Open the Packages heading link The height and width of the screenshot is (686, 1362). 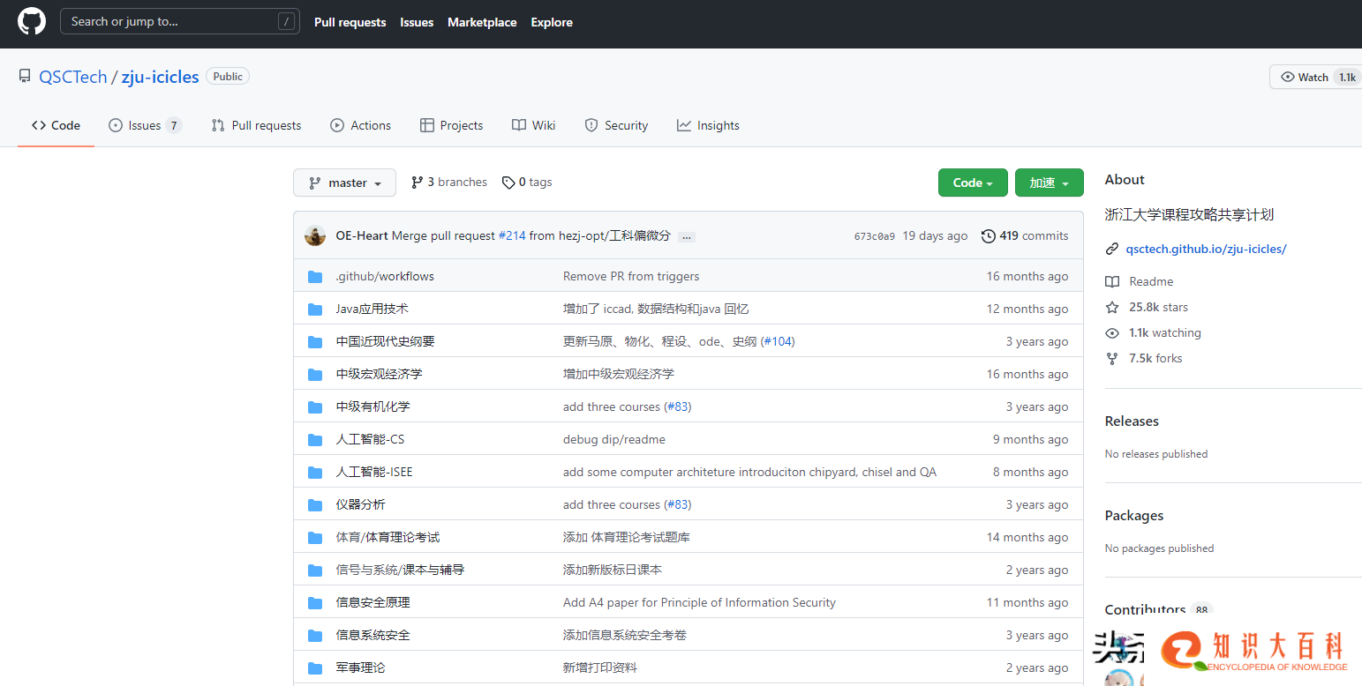coord(1134,516)
